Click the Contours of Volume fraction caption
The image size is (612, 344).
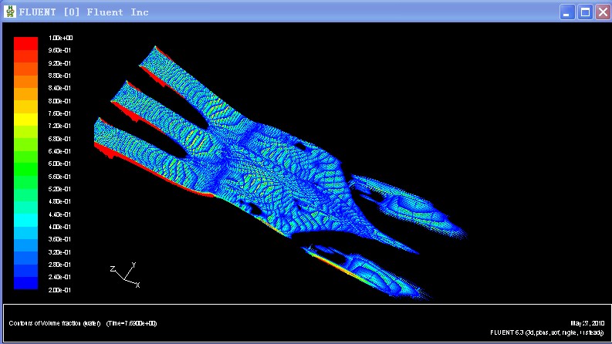(x=54, y=323)
